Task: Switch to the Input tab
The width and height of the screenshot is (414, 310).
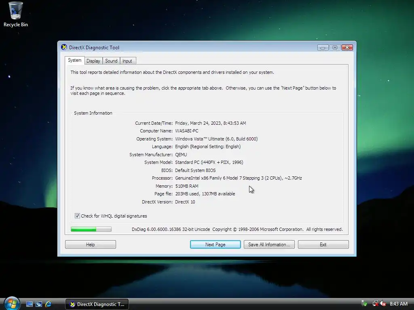Action: [x=127, y=61]
